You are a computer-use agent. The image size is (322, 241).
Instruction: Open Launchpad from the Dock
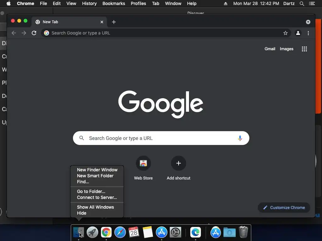pos(92,233)
